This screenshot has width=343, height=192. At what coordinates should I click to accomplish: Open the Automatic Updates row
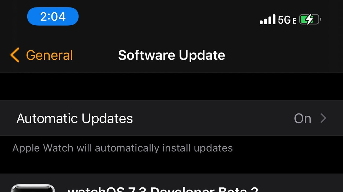pyautogui.click(x=171, y=118)
